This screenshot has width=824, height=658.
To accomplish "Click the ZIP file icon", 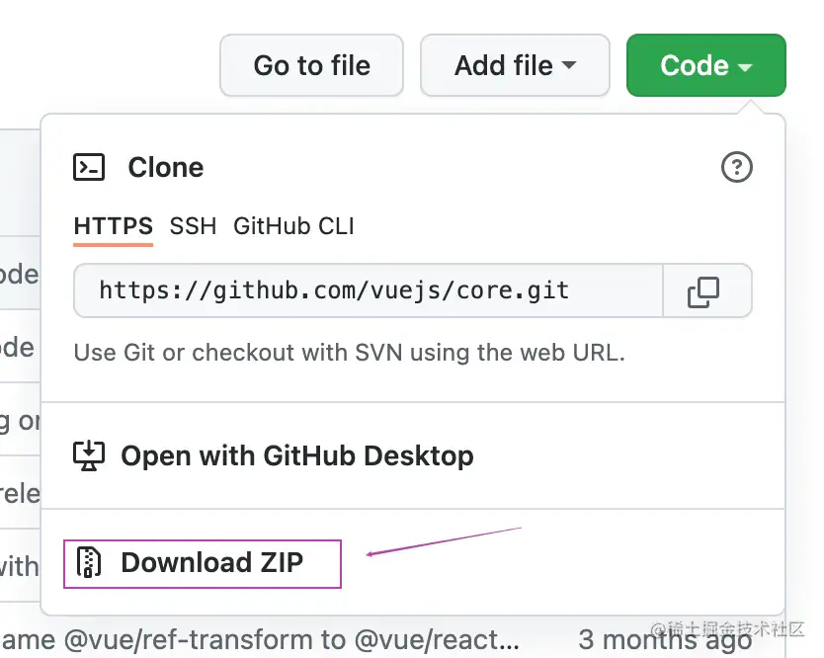I will [x=90, y=562].
